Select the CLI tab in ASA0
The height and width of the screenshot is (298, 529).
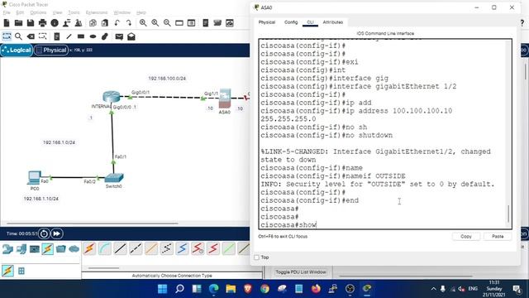(x=311, y=22)
